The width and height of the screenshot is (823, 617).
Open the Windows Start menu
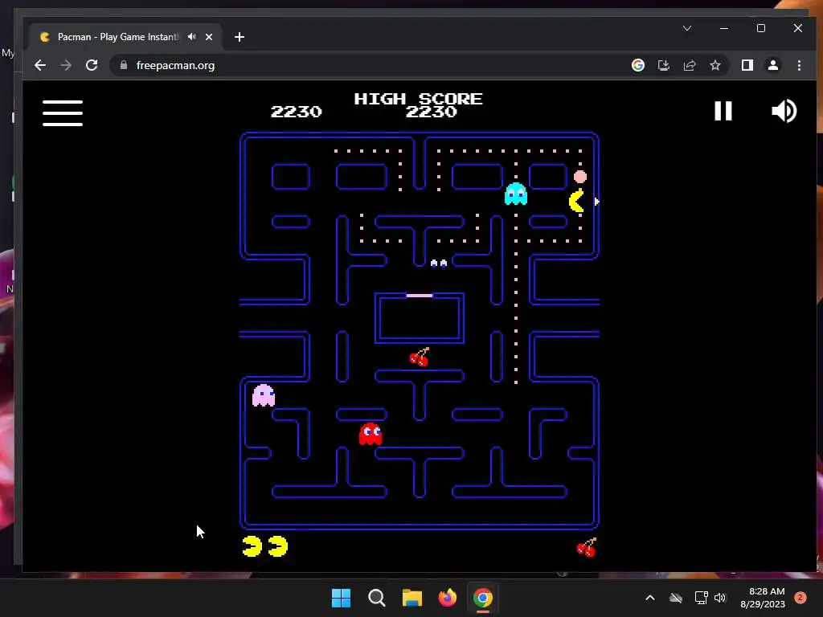pyautogui.click(x=341, y=598)
